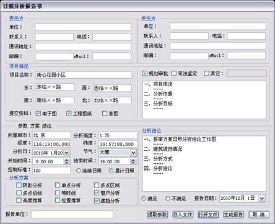The image size is (275, 224).
Task: Click the 三、分析目标 line
Action: 158,104
